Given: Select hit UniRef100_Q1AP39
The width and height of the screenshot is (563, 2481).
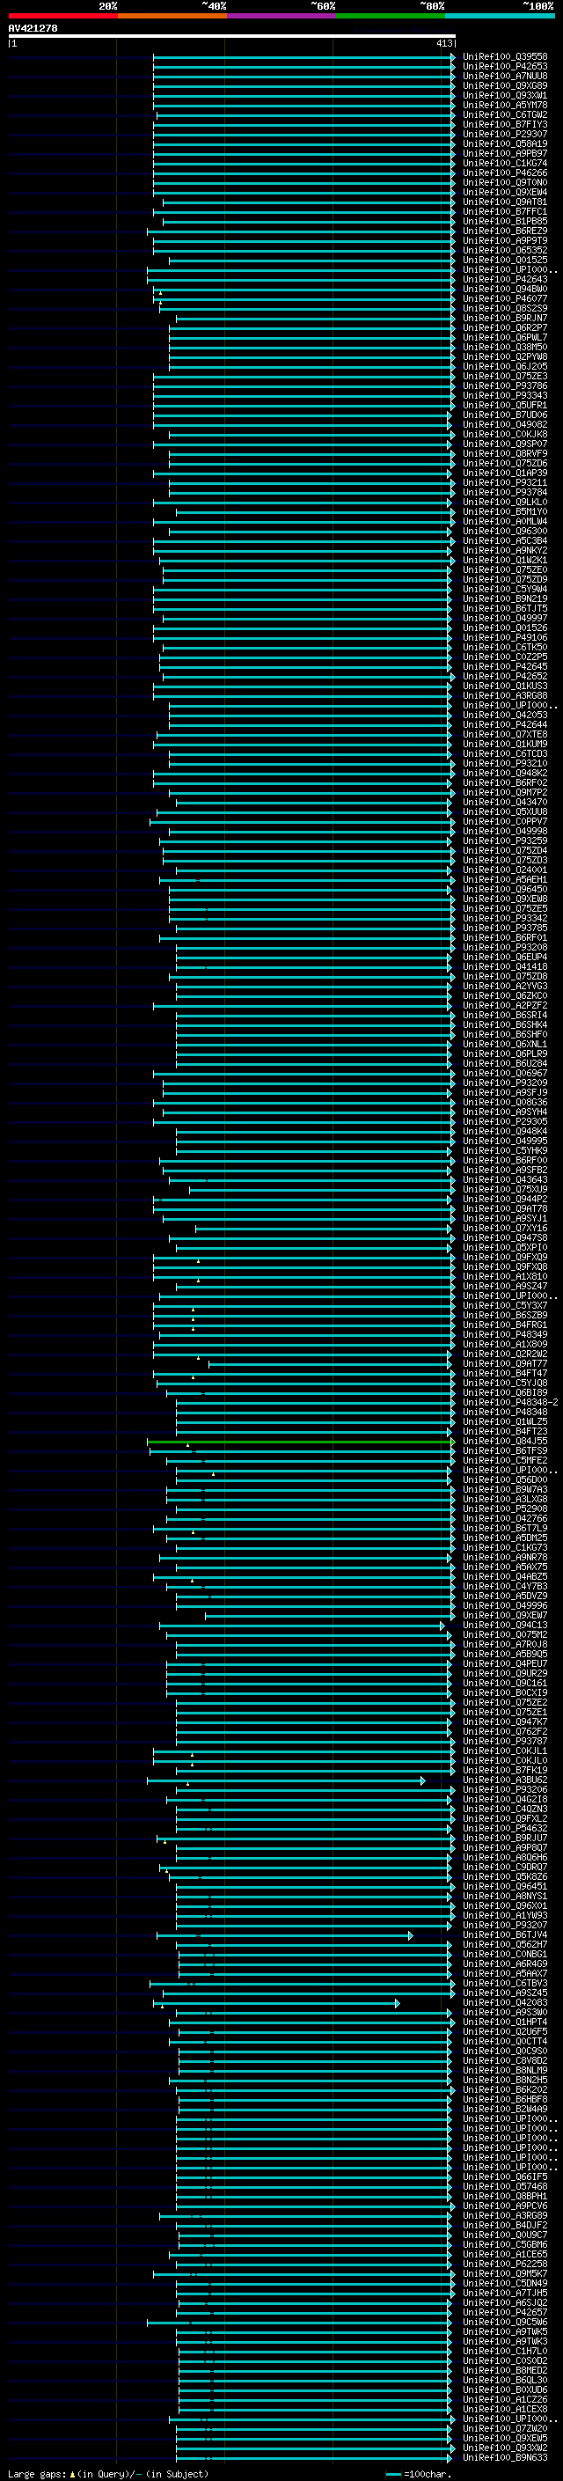Looking at the screenshot, I should point(505,473).
